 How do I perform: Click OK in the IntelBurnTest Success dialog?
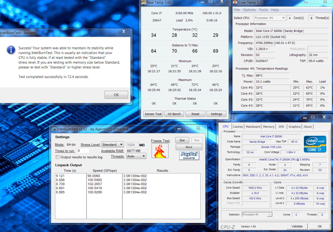[116, 95]
